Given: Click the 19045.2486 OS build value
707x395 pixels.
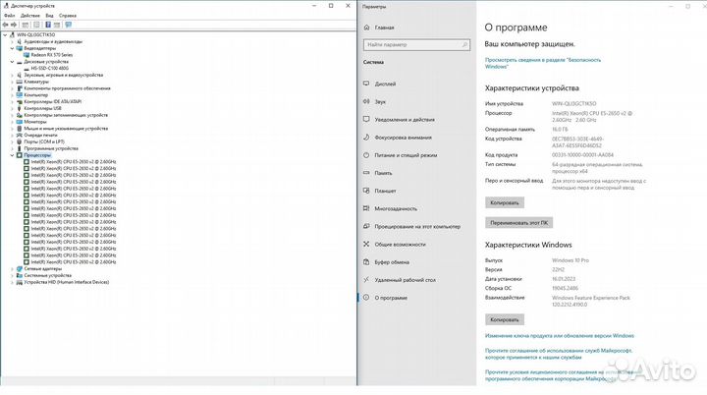Looking at the screenshot, I should pos(565,288).
